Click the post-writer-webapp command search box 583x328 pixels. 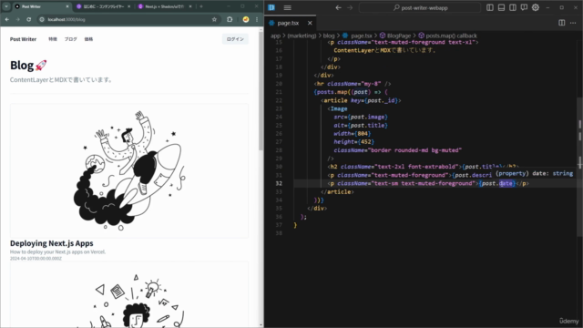[420, 7]
